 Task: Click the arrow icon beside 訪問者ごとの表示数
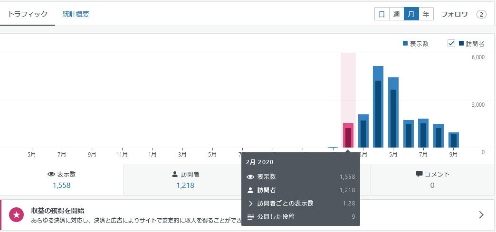click(250, 204)
